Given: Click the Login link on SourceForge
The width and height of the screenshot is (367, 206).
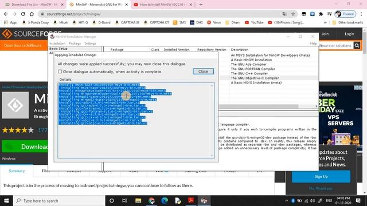Looking at the screenshot, I should point(349,34).
